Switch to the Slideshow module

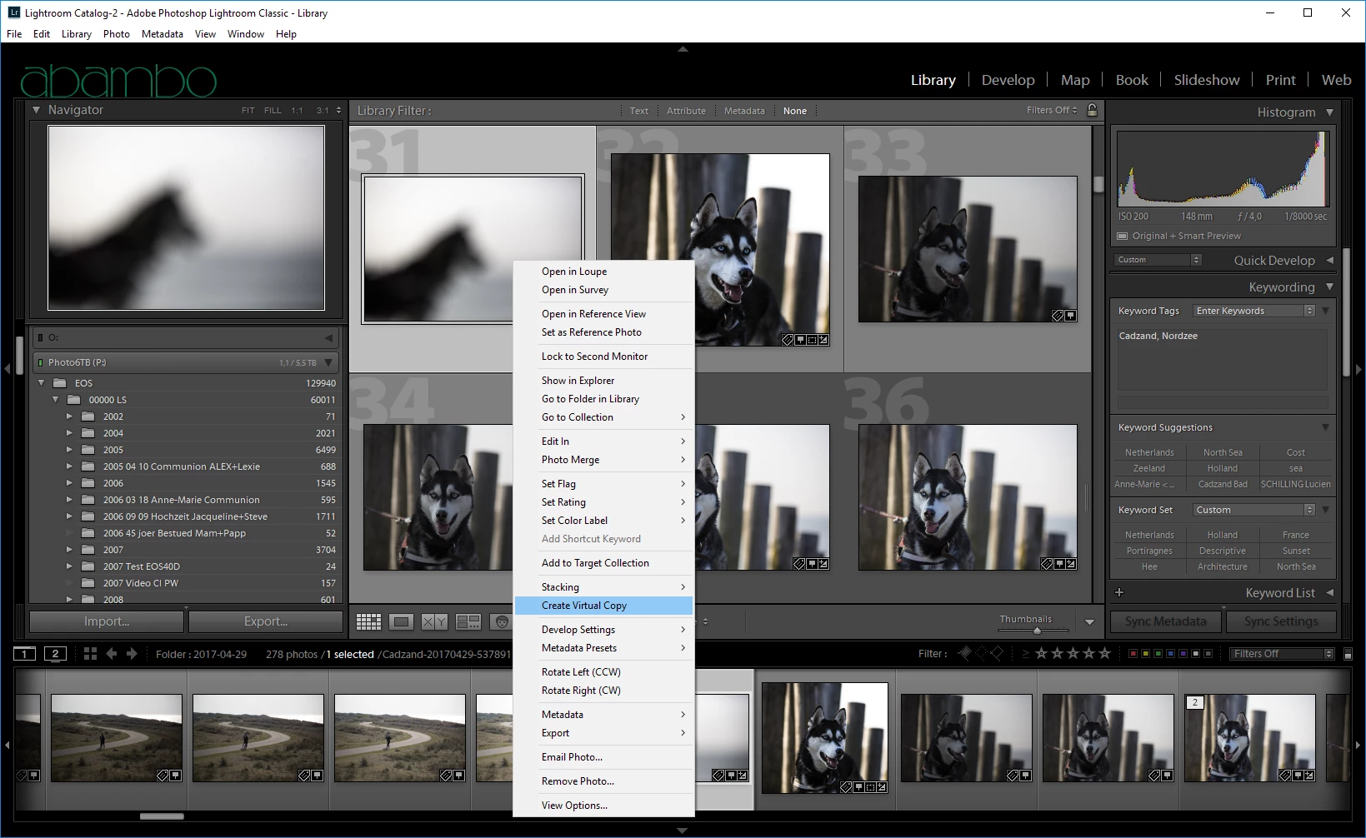pyautogui.click(x=1207, y=80)
